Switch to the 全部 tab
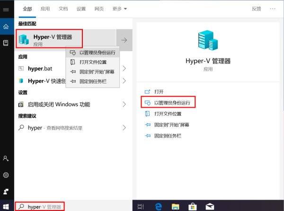Screen dimensions: 284x211 coord(27,9)
